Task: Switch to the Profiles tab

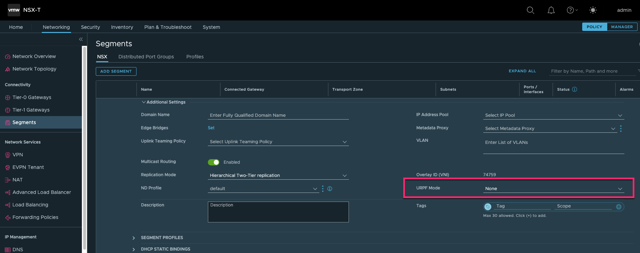Action: [x=195, y=57]
